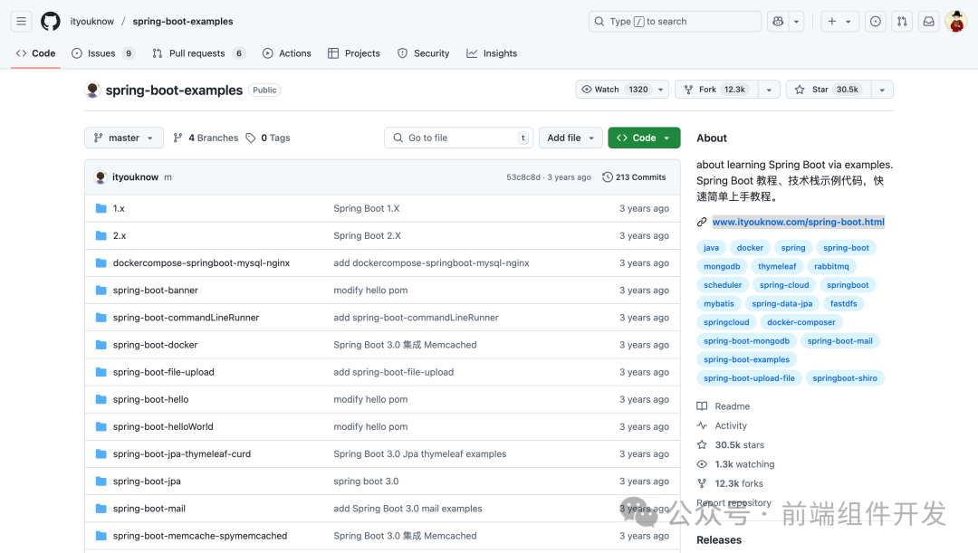Select the springboot-shiro topic tag
Viewport: 978px width, 553px height.
pos(845,377)
